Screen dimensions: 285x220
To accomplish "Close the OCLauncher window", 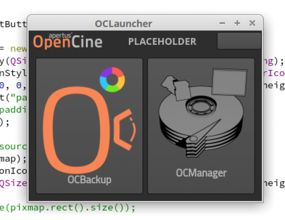I will coord(252,23).
